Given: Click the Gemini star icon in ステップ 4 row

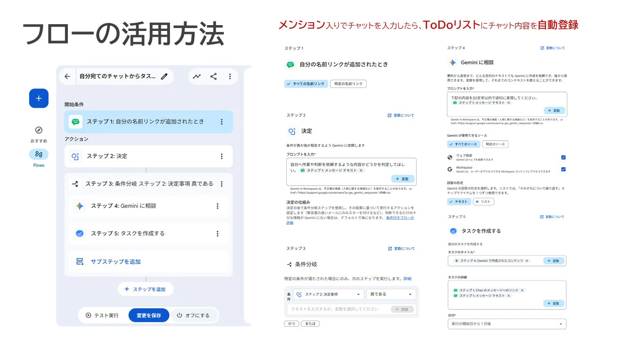Looking at the screenshot, I should (80, 206).
